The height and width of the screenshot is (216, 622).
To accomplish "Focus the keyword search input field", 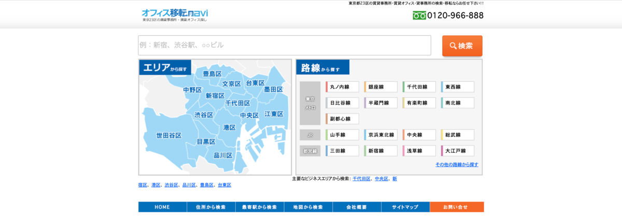I will pos(285,45).
